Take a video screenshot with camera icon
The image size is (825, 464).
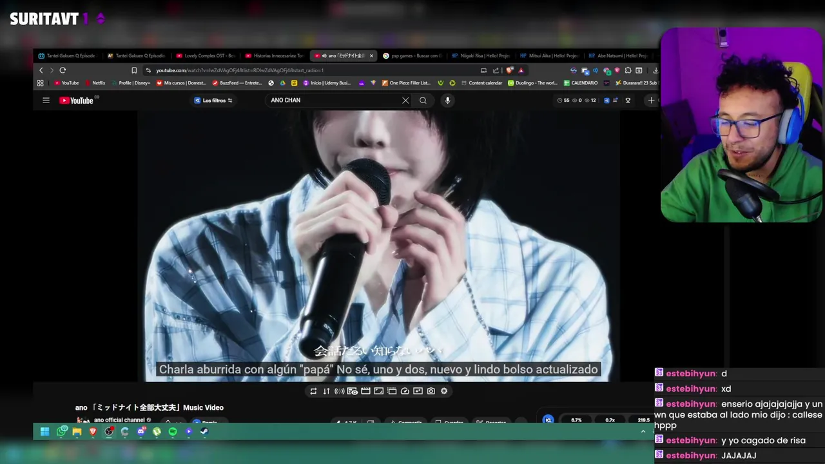[431, 391]
